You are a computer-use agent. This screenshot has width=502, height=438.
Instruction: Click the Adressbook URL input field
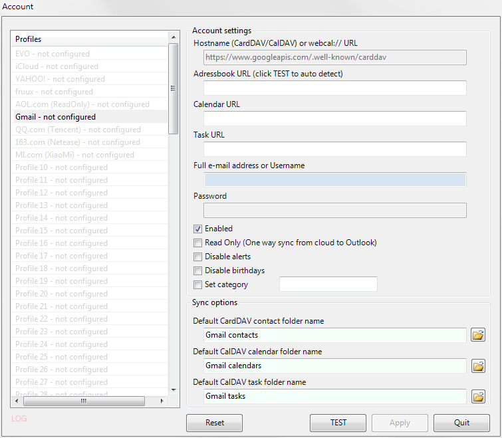tap(334, 88)
